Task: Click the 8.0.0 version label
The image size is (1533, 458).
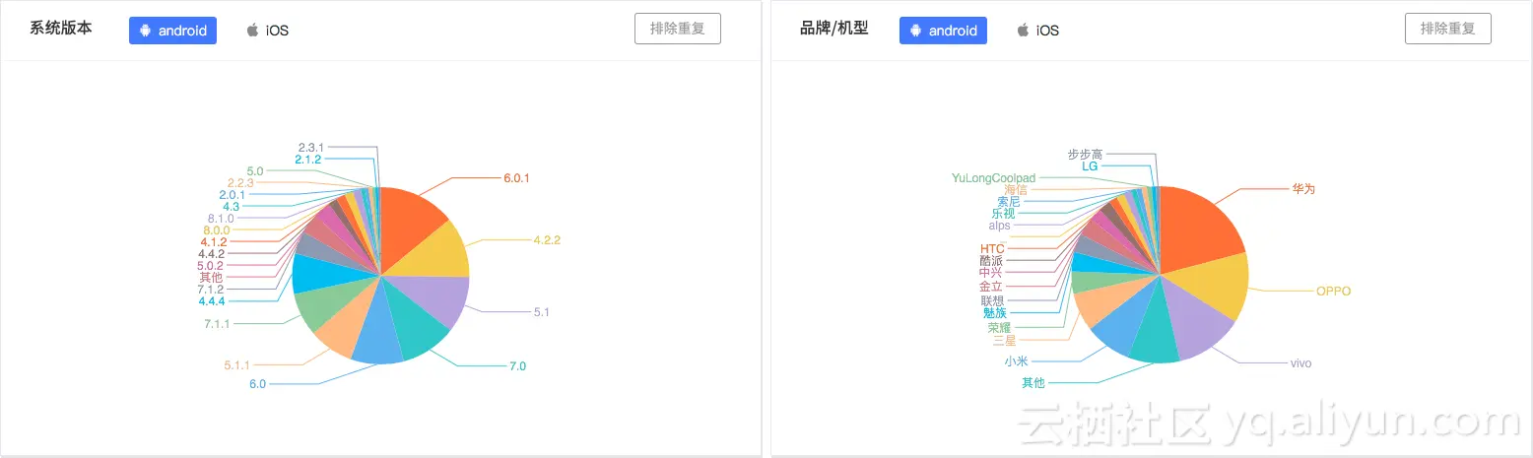Action: coord(215,229)
